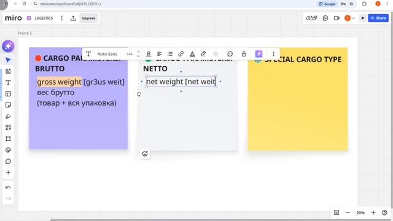Click the Share button
The height and width of the screenshot is (221, 393).
click(378, 18)
